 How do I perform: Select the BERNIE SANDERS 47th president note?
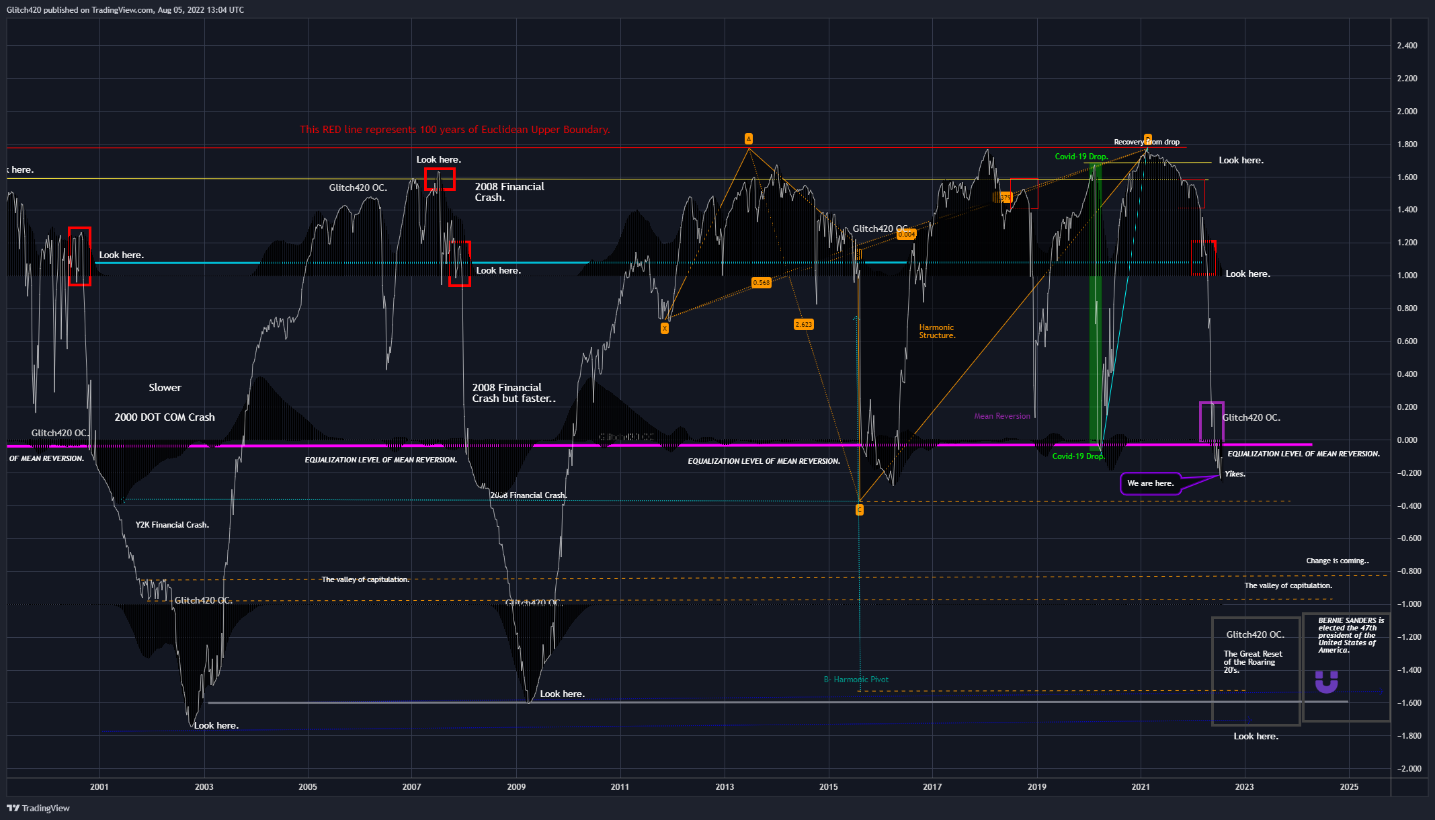click(1351, 635)
